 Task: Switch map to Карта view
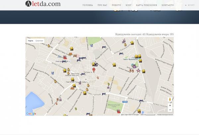[30, 40]
